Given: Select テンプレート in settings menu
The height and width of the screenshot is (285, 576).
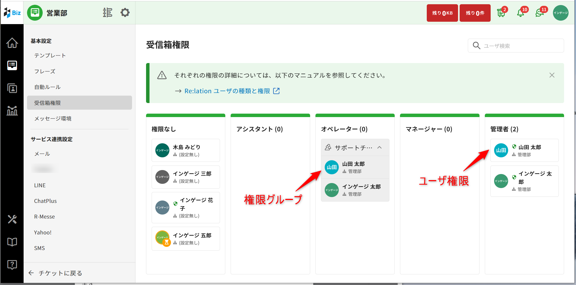Looking at the screenshot, I should coord(50,56).
